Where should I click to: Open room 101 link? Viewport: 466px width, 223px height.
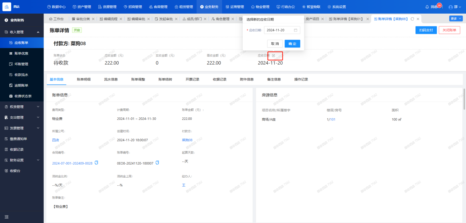point(333,119)
